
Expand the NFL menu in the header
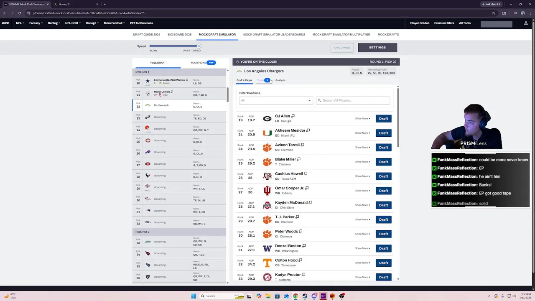[x=20, y=23]
